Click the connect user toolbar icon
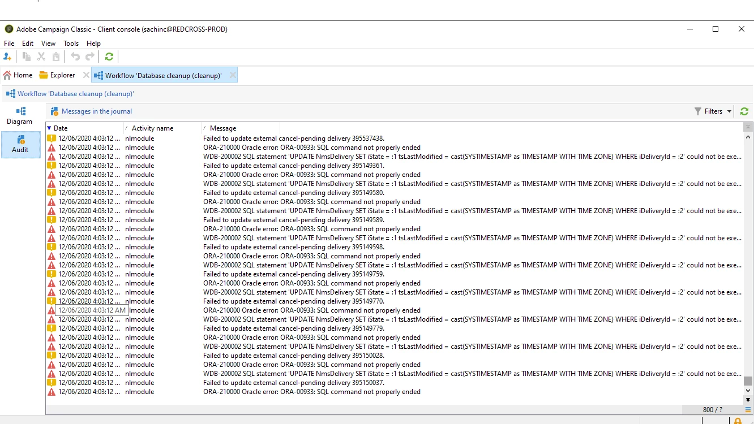Viewport: 754px width, 424px height. point(7,57)
